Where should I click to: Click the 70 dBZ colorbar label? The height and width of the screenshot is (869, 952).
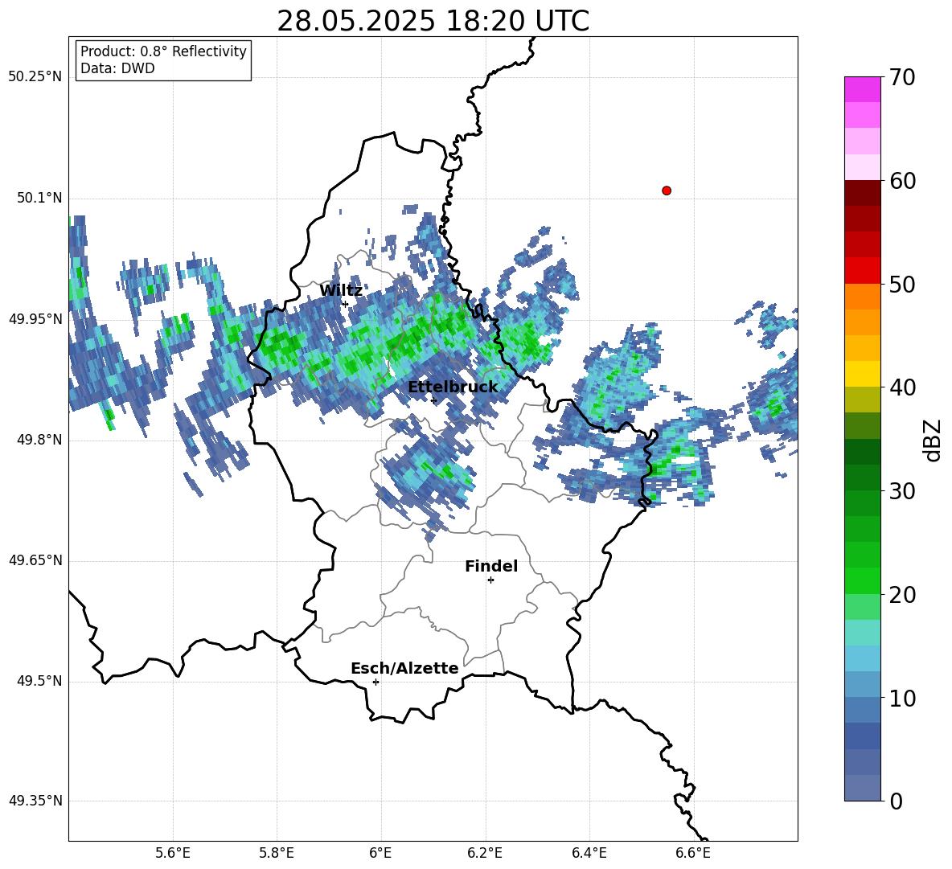tap(902, 77)
